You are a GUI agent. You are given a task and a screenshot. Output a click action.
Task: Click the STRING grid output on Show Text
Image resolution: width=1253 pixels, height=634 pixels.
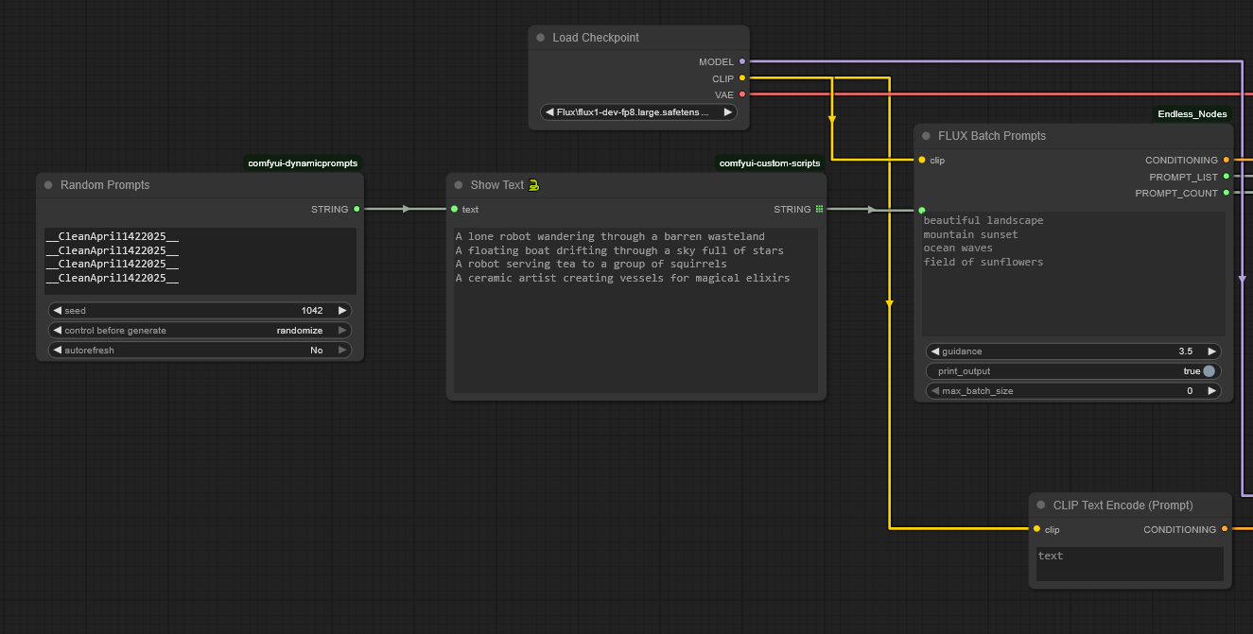coord(819,209)
